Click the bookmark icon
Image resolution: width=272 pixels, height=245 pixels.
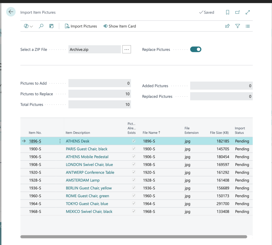coord(227,12)
